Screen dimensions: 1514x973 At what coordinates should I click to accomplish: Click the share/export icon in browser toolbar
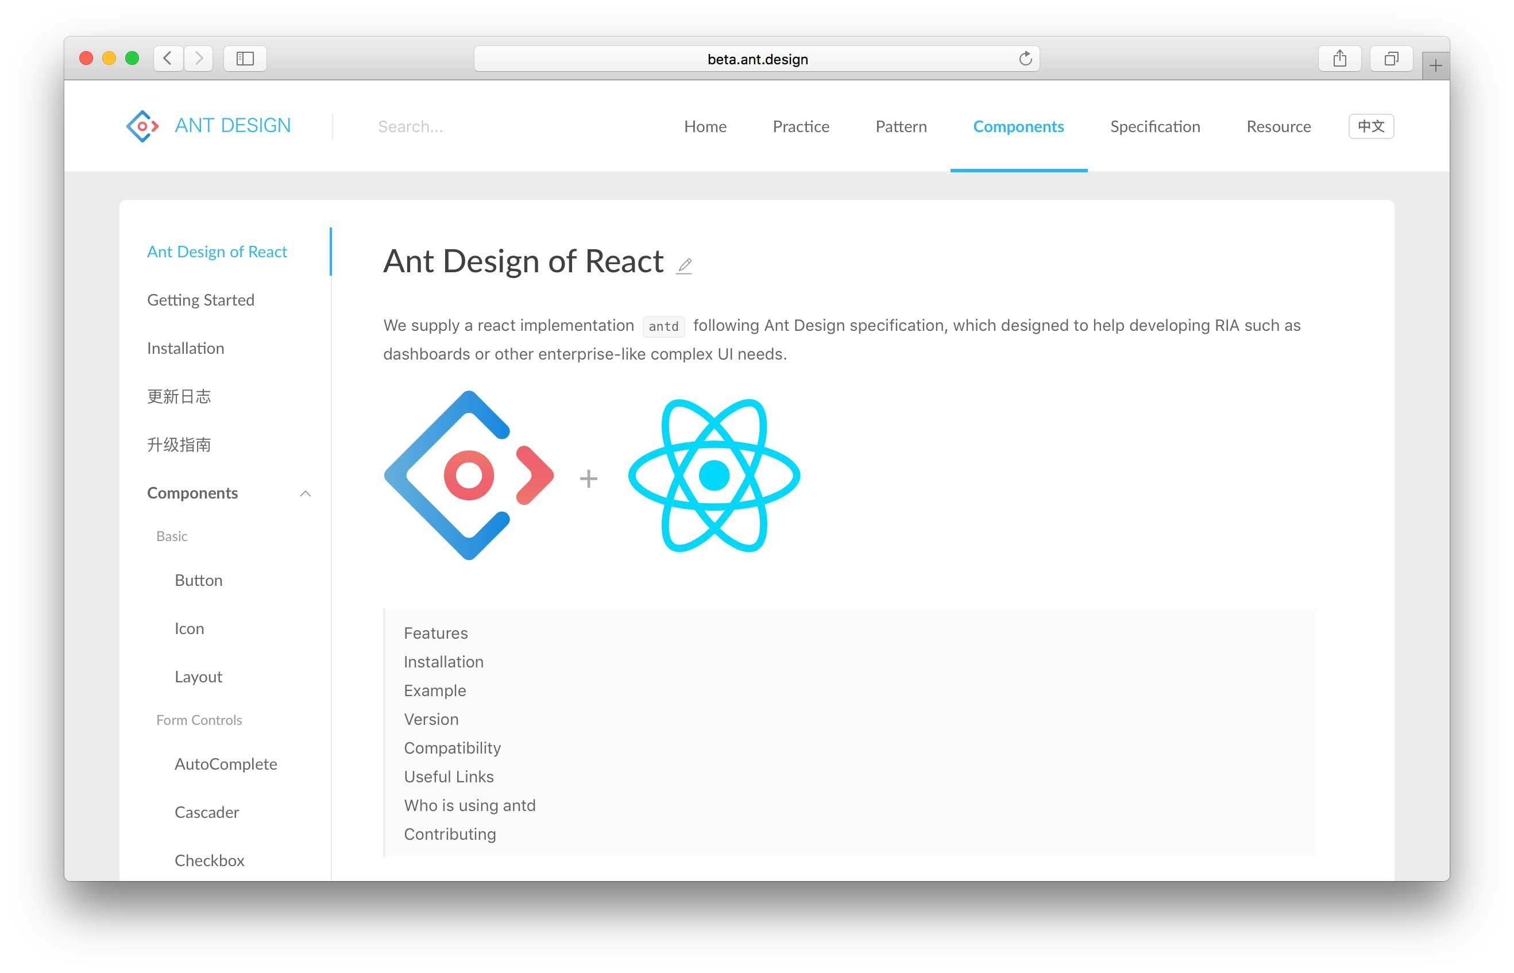click(x=1341, y=57)
